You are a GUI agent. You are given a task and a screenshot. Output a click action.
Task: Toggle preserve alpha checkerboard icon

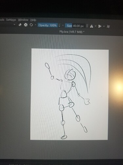pos(26,25)
